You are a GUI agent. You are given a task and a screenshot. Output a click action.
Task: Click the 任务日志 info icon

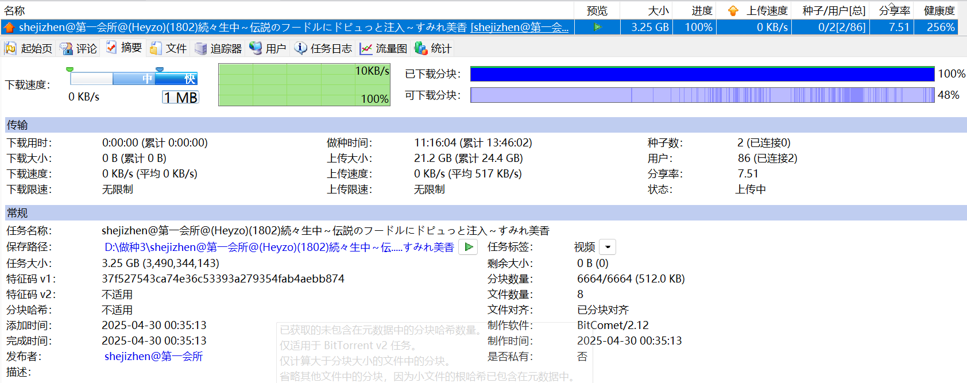[300, 48]
